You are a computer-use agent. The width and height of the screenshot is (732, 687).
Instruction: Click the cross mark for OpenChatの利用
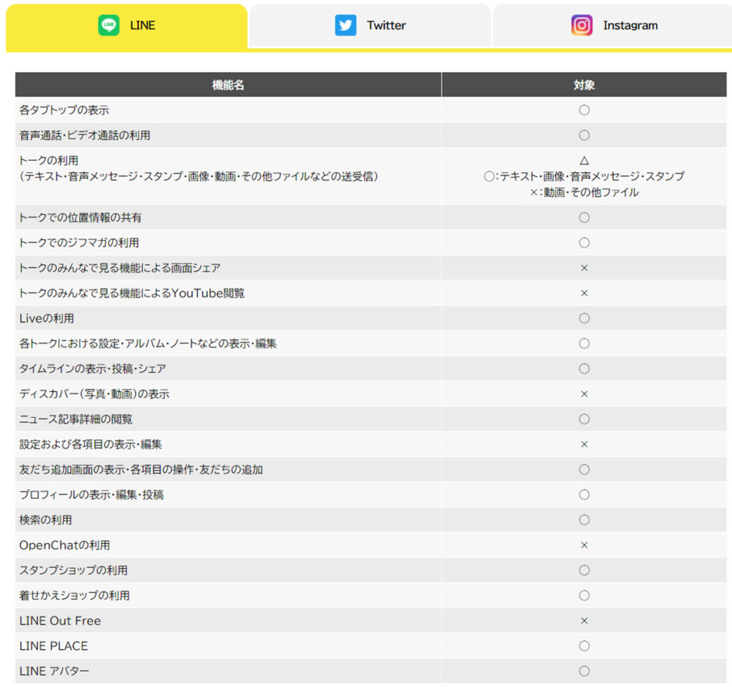click(x=584, y=545)
